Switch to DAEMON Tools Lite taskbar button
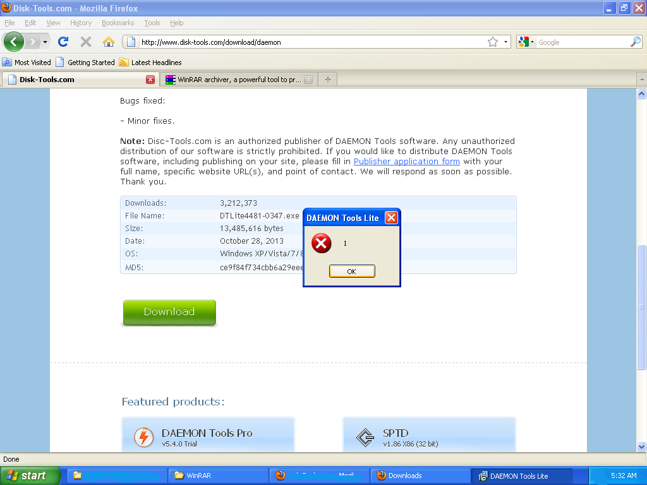The image size is (647, 485). pos(521,476)
